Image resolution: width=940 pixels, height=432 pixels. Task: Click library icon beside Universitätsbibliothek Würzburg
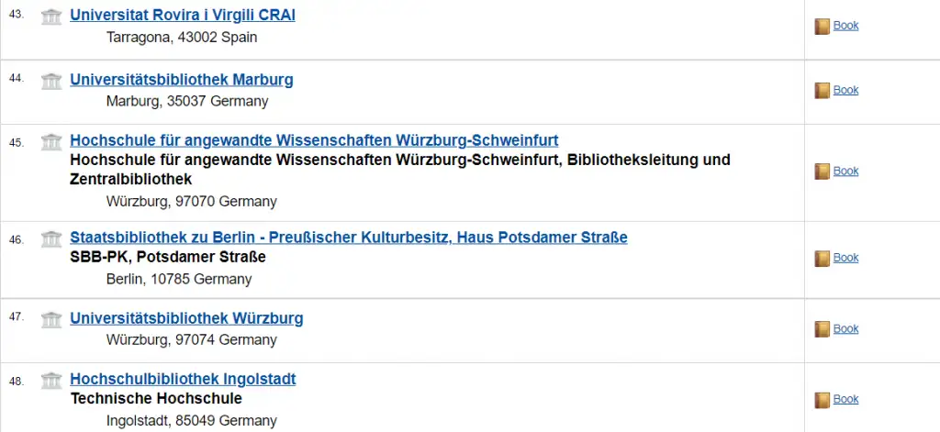point(51,319)
